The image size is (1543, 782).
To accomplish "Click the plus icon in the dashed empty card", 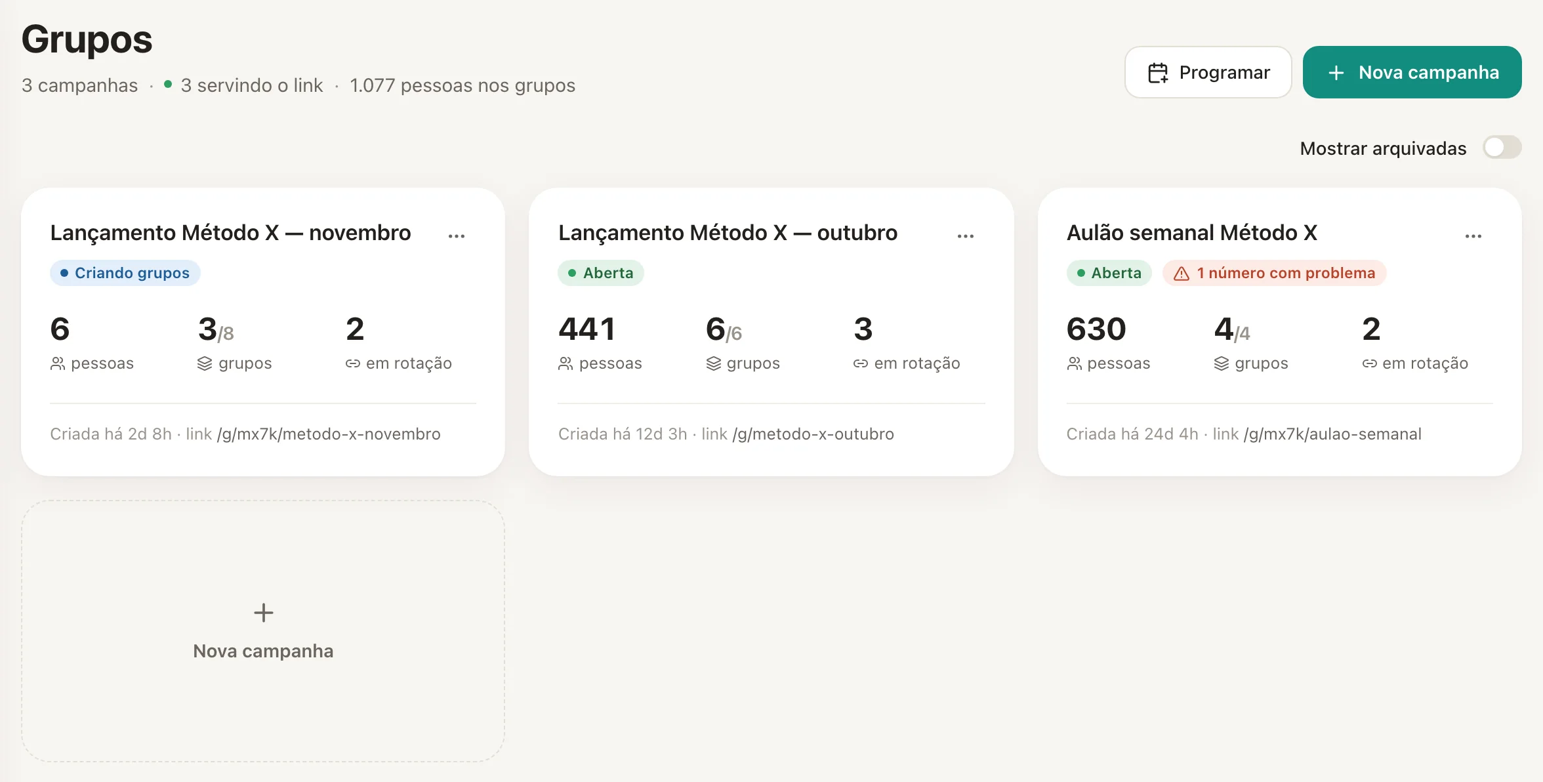I will tap(263, 613).
